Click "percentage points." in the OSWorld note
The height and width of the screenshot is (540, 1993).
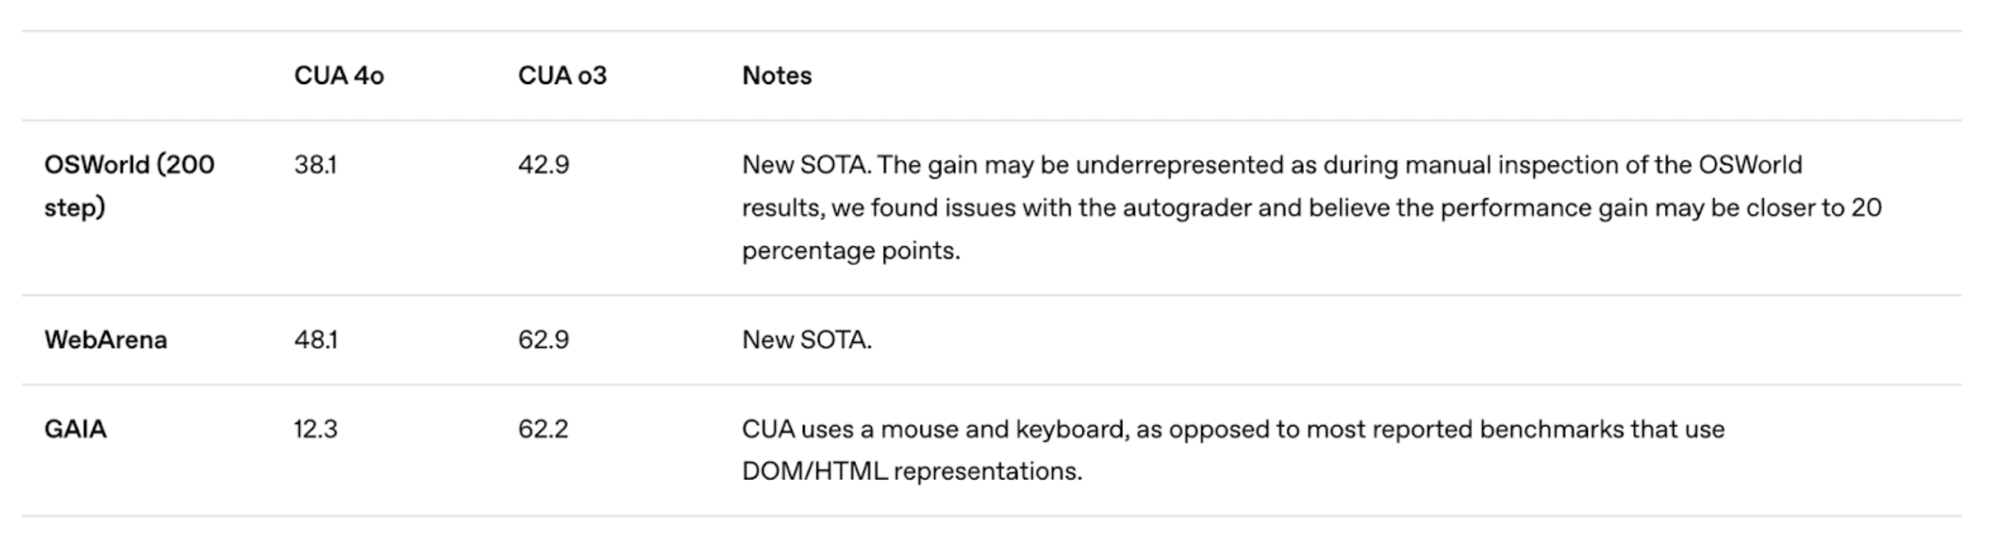850,251
